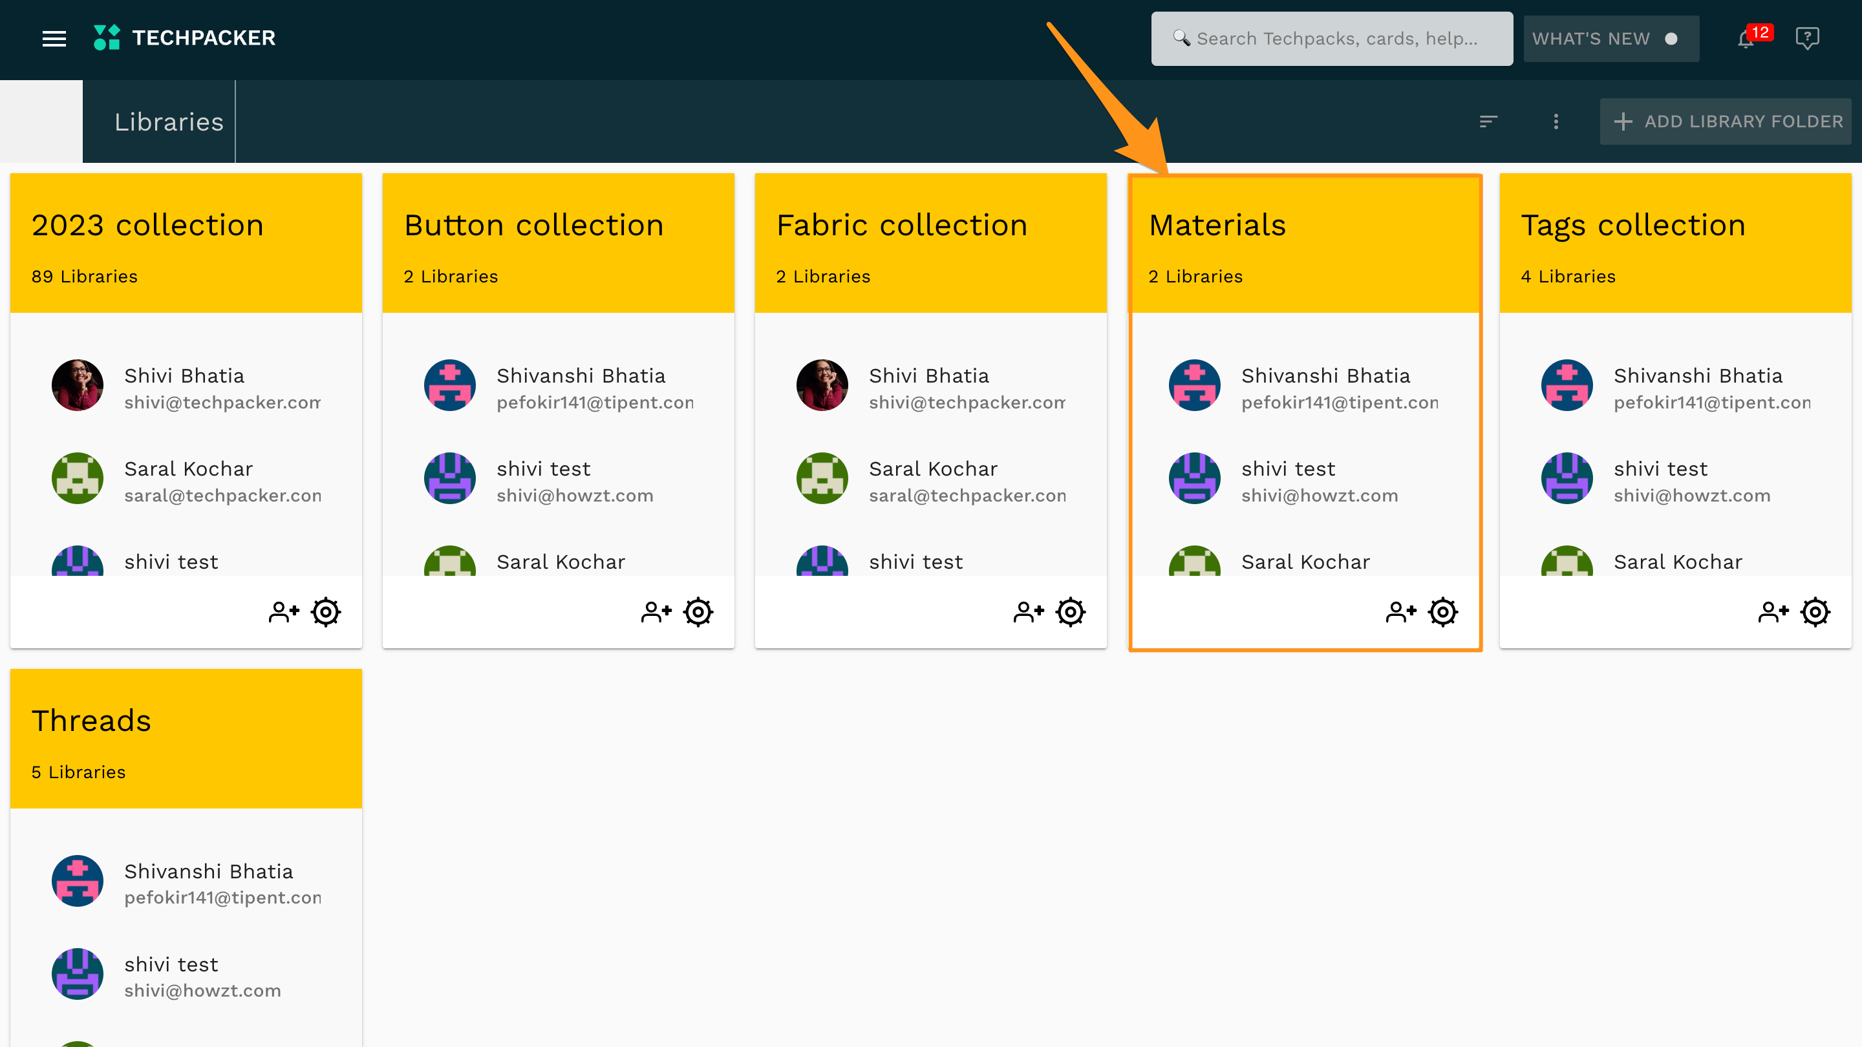1862x1047 pixels.
Task: Click the Techpacker logo
Action: [185, 37]
